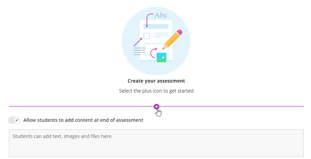Click the Select the plus icon instruction text

(156, 91)
